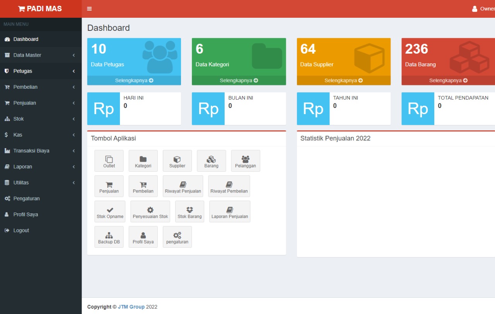Open the Outlet shortcut tile
This screenshot has height=314, width=495.
(x=109, y=161)
